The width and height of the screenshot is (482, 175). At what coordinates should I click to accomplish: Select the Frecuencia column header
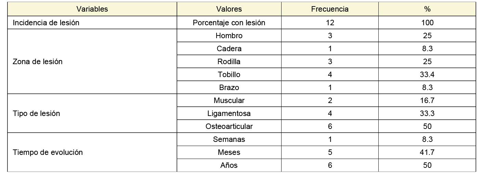pos(329,9)
